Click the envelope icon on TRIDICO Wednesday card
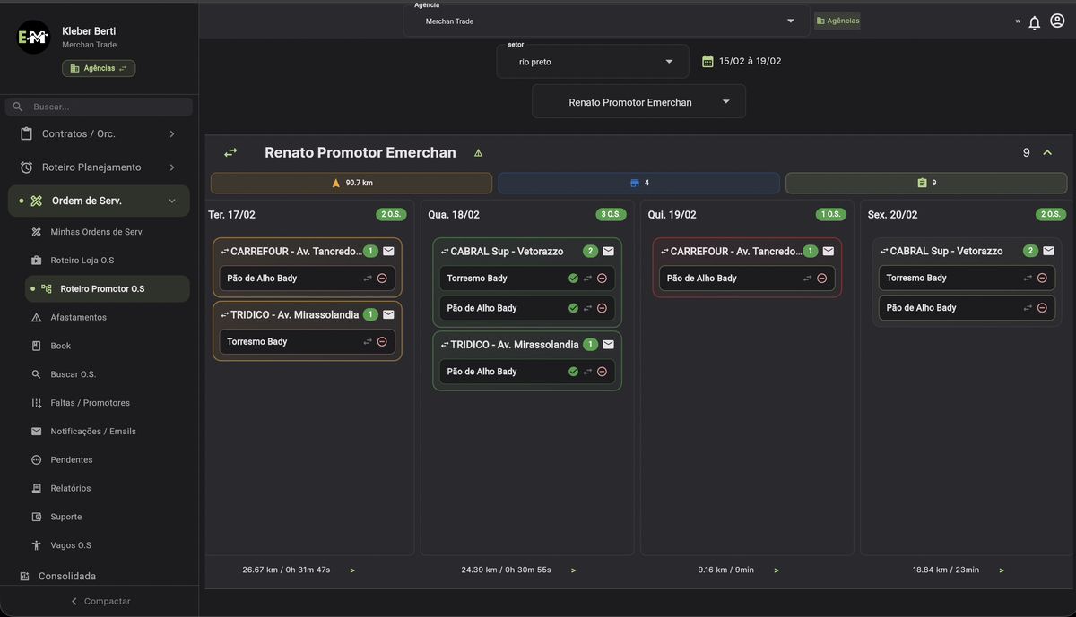This screenshot has width=1076, height=617. (608, 343)
